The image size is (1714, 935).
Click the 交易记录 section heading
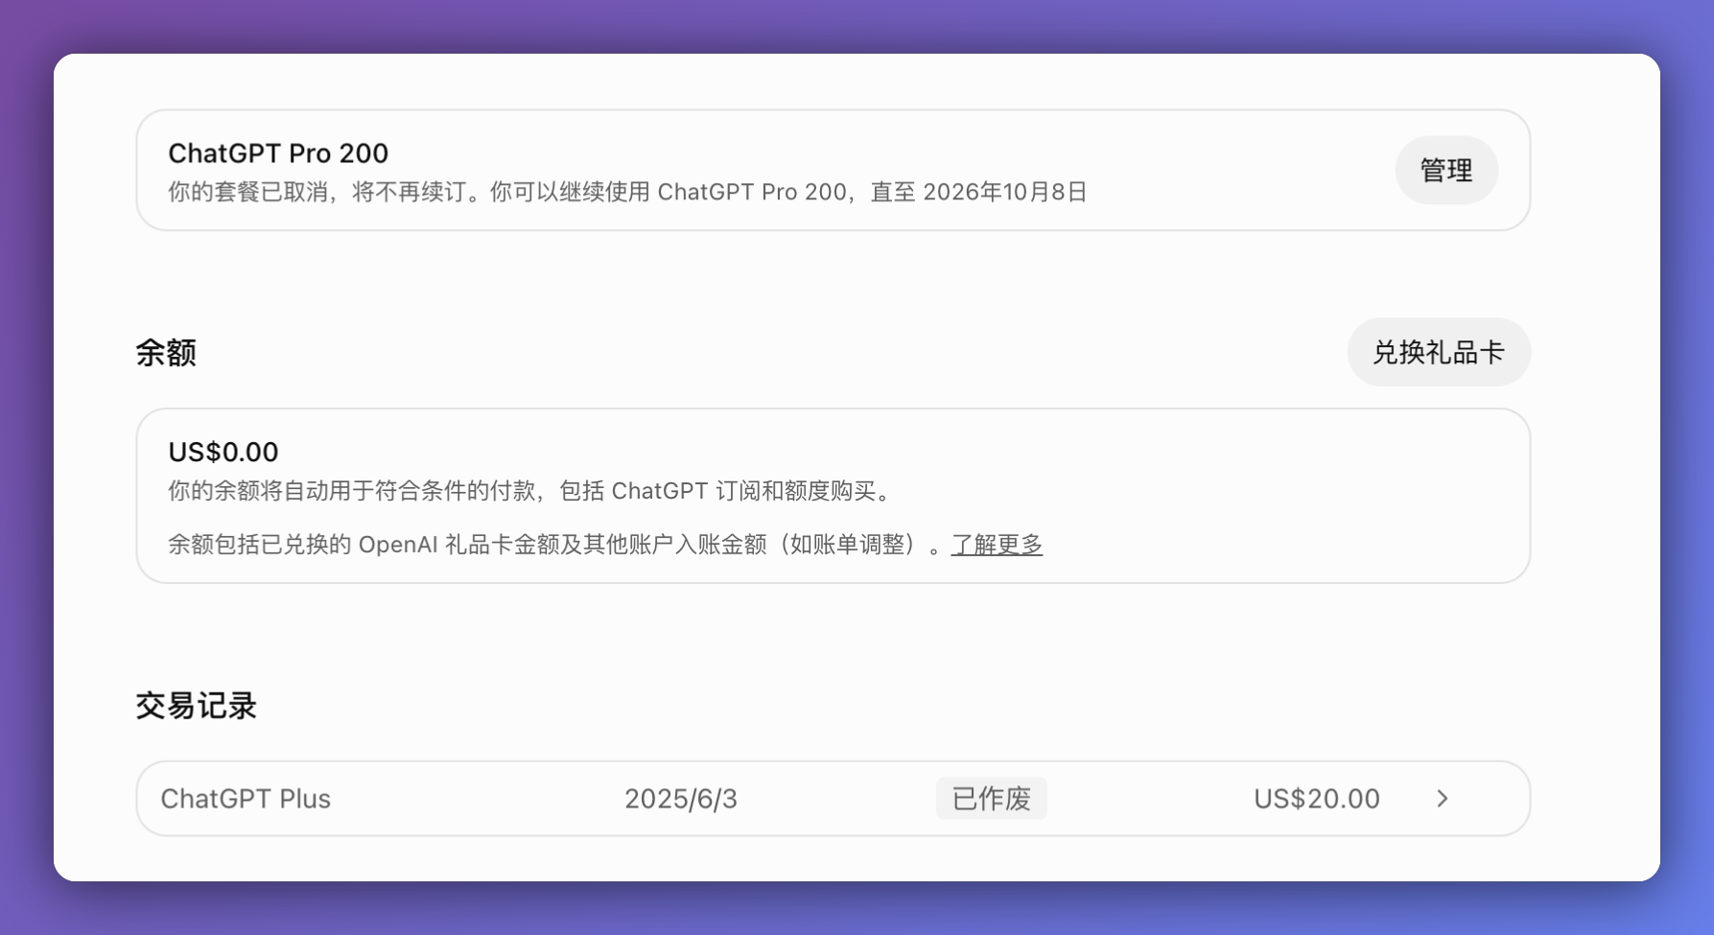click(197, 706)
